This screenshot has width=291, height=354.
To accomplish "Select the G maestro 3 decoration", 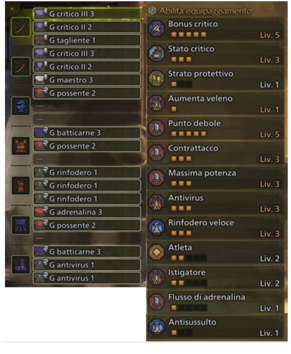I will [x=87, y=80].
